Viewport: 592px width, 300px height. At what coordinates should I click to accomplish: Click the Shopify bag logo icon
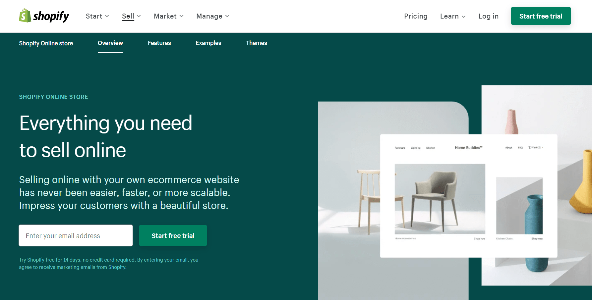pos(25,16)
